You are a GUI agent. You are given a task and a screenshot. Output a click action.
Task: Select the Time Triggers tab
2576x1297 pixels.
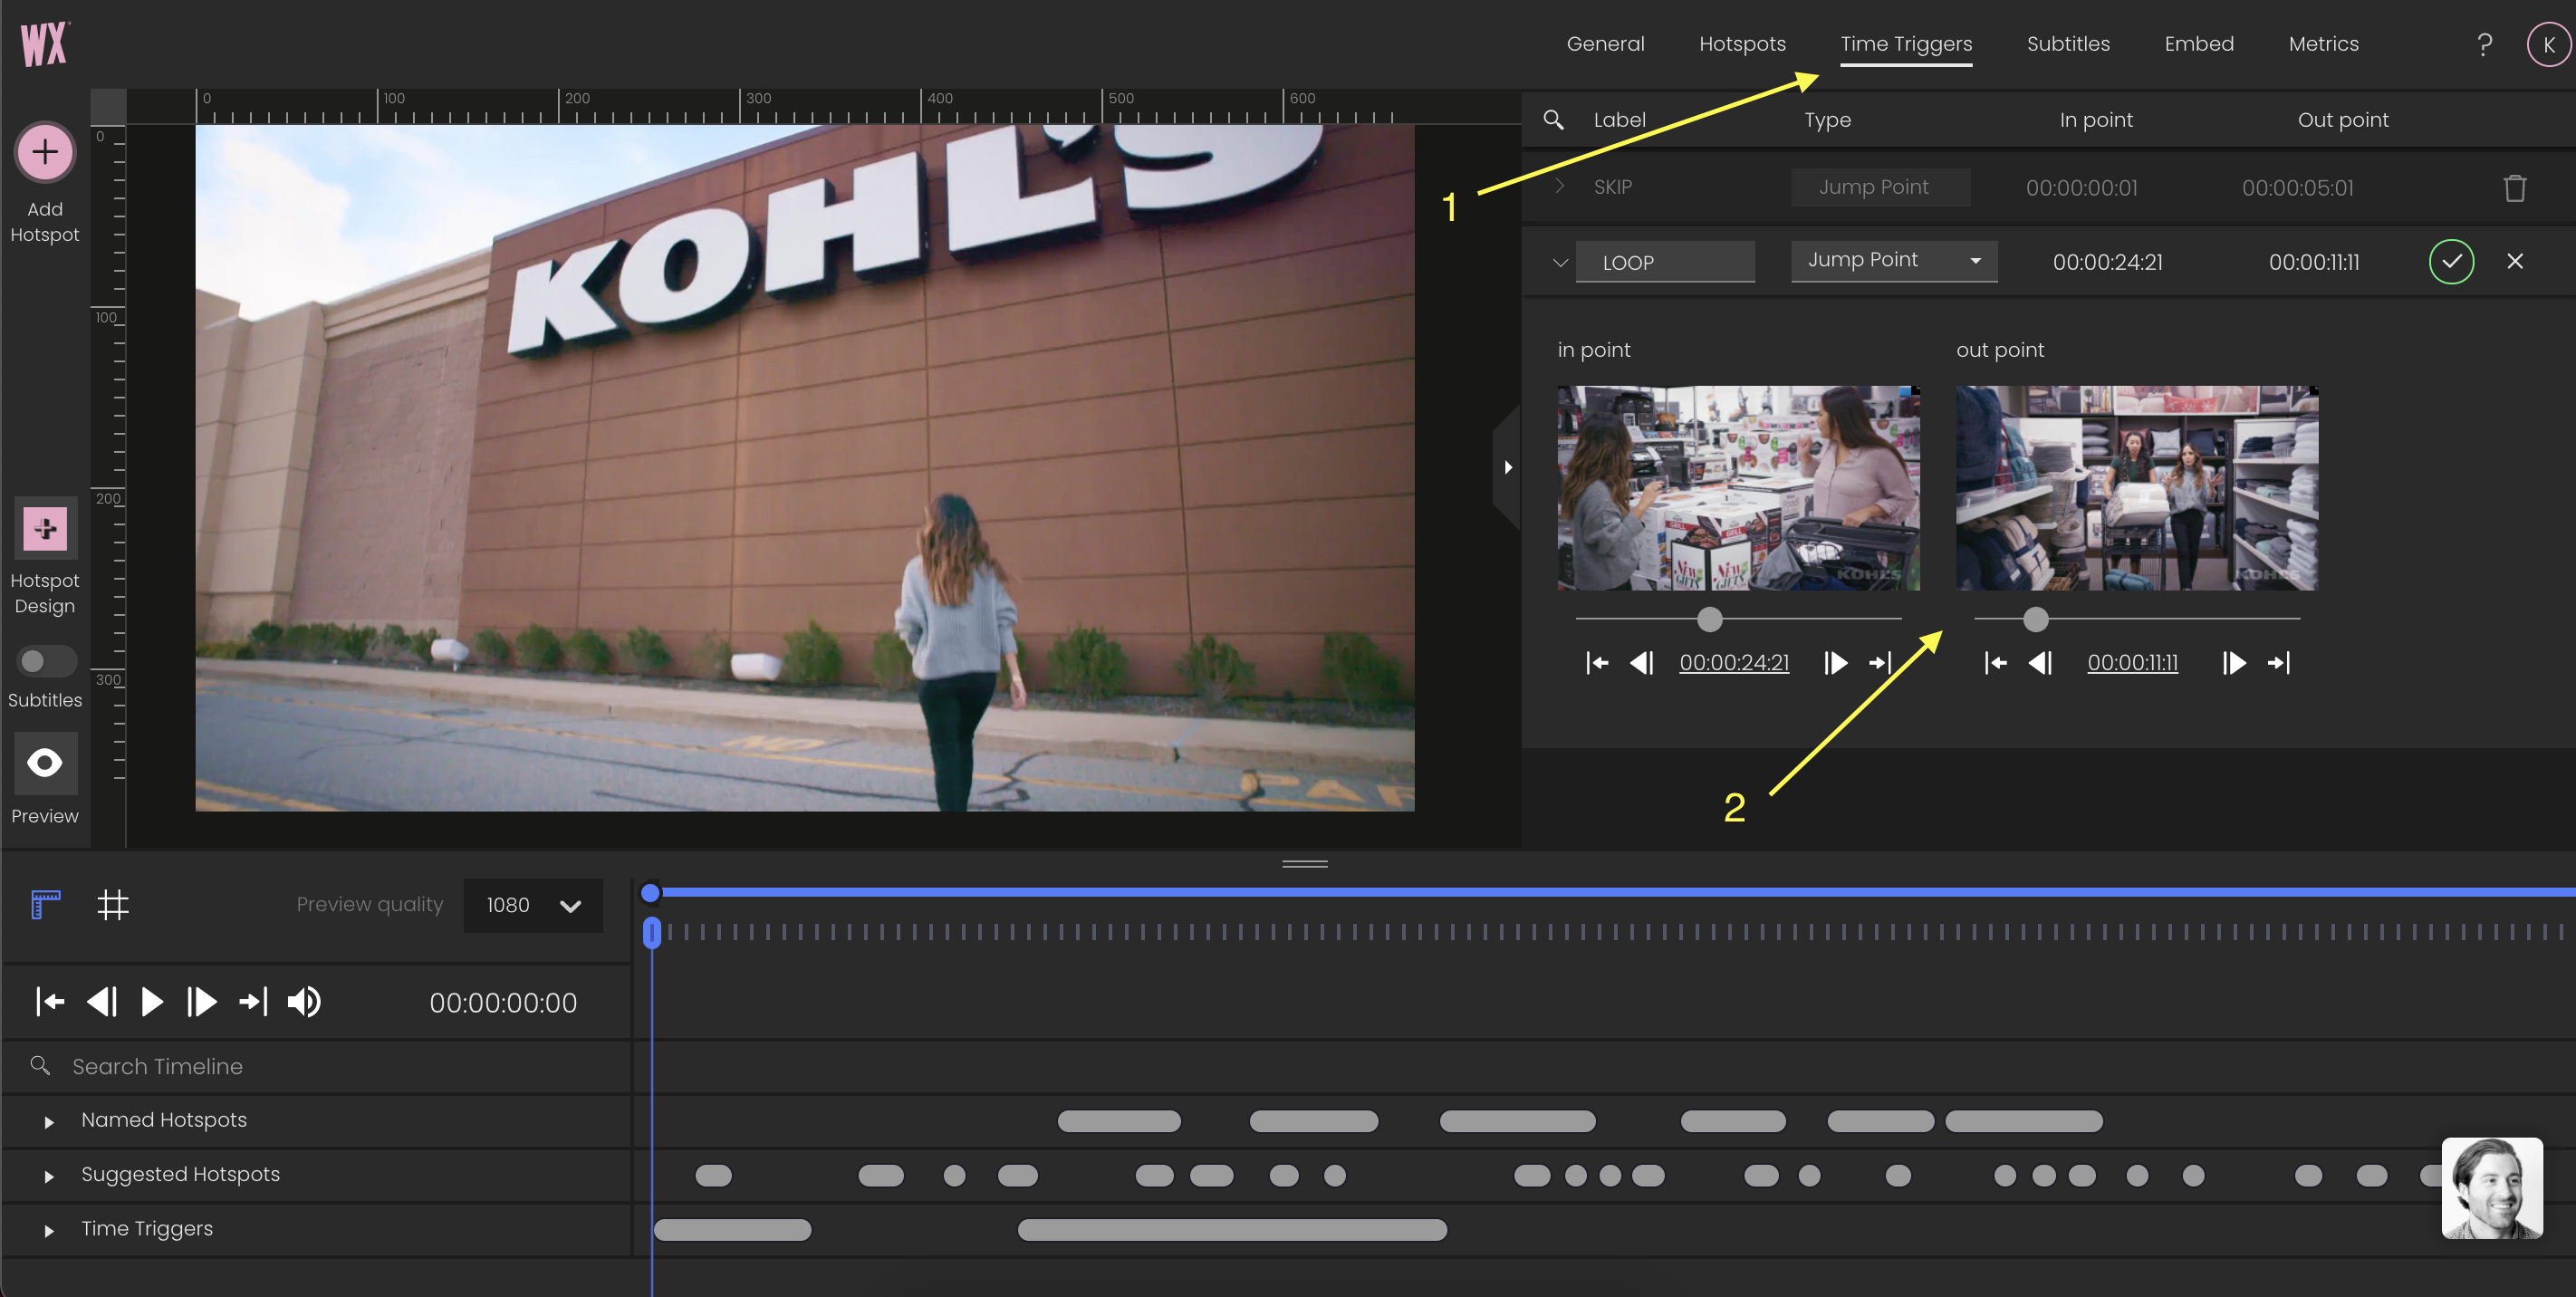(1906, 44)
